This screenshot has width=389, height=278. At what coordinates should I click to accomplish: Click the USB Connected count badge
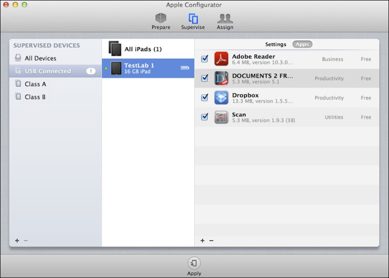click(x=91, y=71)
